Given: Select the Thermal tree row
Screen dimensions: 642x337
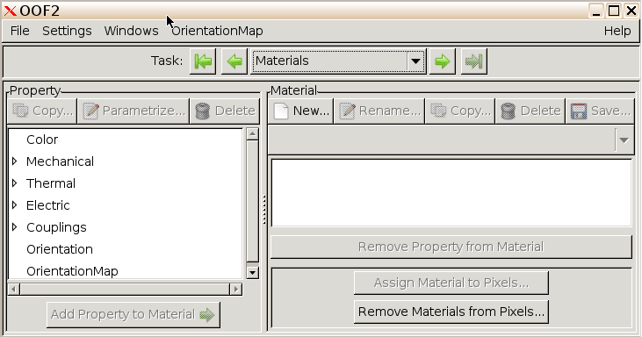Looking at the screenshot, I should [x=126, y=183].
